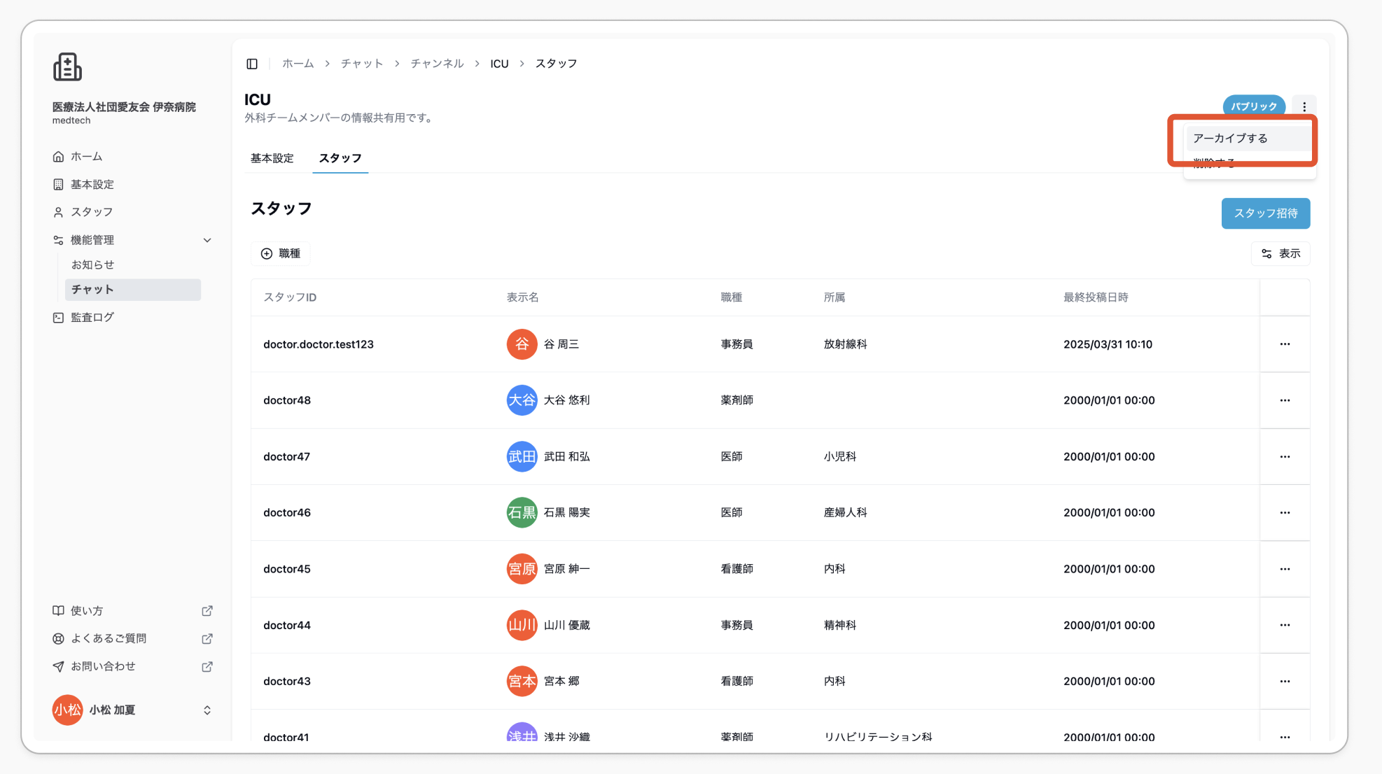Click the 医療法人社団愛友会 伊奈病院 organization name

coord(124,107)
